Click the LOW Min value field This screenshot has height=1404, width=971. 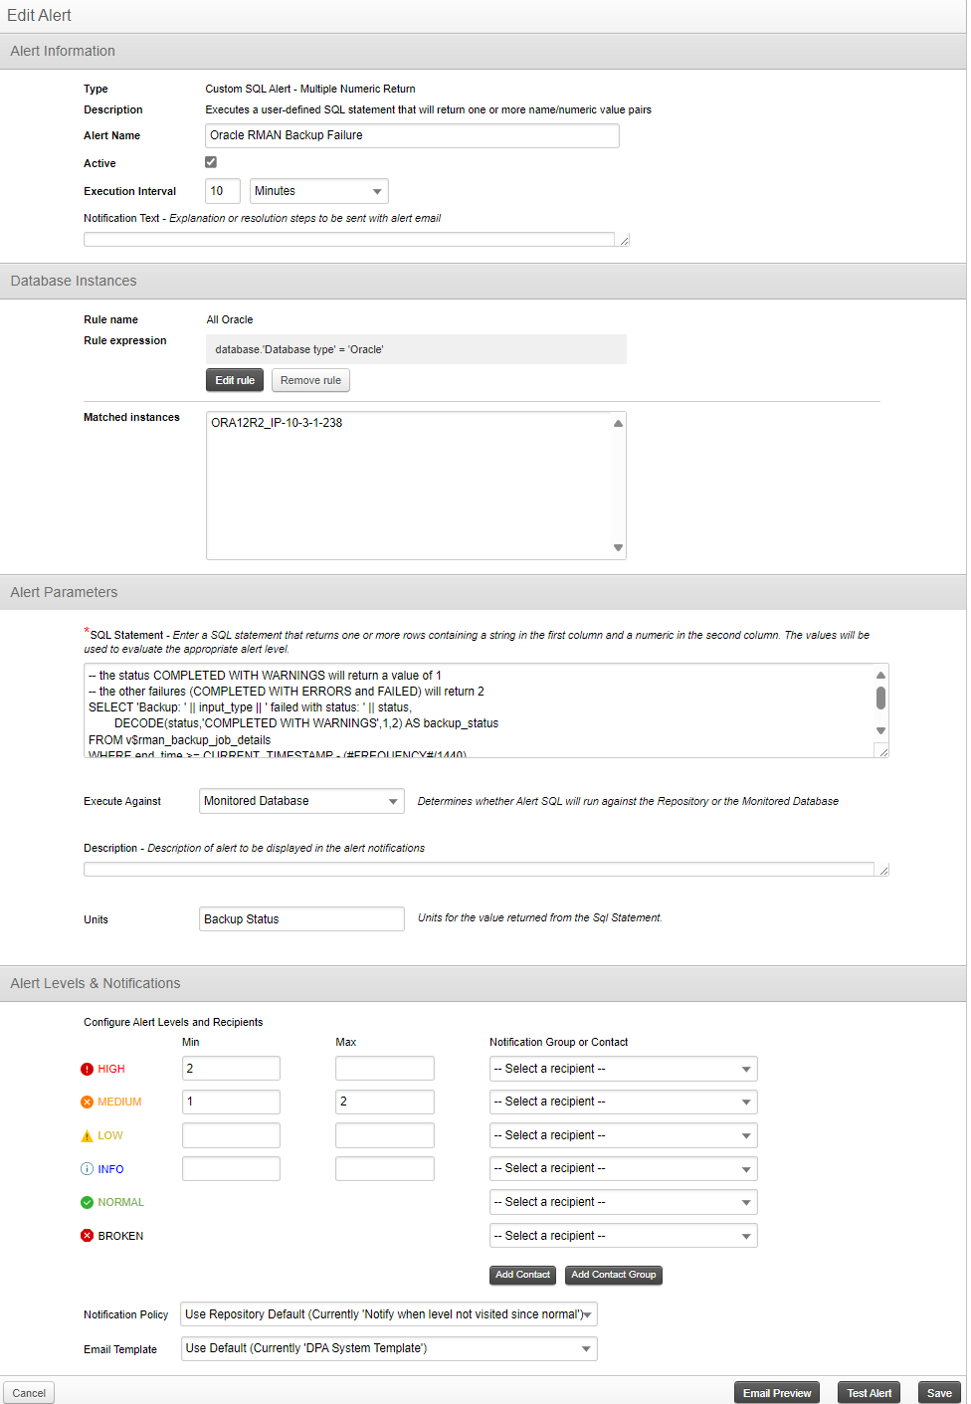[x=231, y=1135]
